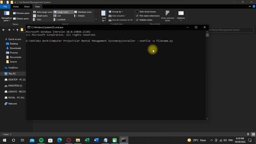256x144 pixels.
Task: Open File Explorer from the taskbar
Action: 78,140
